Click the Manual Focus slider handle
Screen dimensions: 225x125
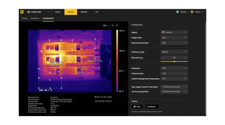point(174,61)
